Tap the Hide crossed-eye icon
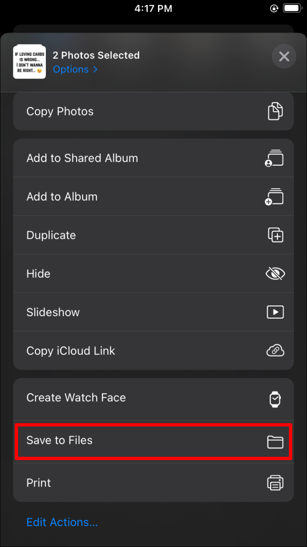This screenshot has width=307, height=547. click(275, 274)
